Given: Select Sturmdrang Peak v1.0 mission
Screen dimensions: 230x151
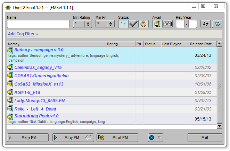Looking at the screenshot, I should click(x=112, y=119).
